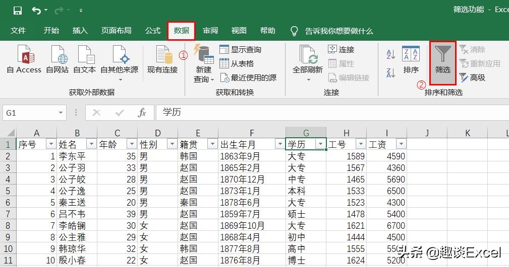Click the formula bar cancel X icon
Screen dimensions: 509x267
click(96, 113)
